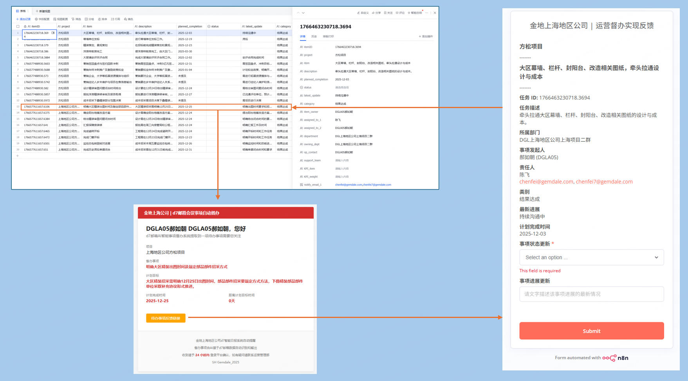Toggle the select-all checkbox in table header

pos(18,27)
